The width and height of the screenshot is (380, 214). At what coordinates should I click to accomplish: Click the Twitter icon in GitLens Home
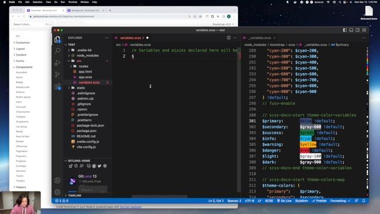(x=99, y=166)
